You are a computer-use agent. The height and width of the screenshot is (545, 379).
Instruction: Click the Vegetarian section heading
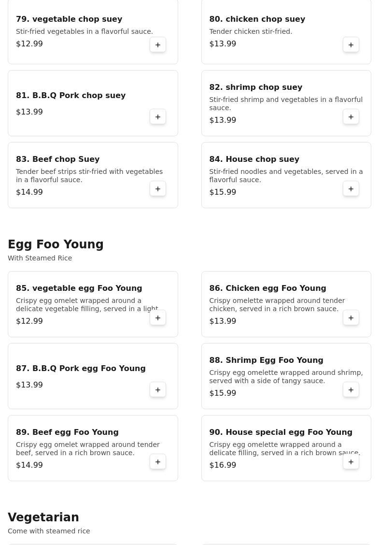[43, 517]
